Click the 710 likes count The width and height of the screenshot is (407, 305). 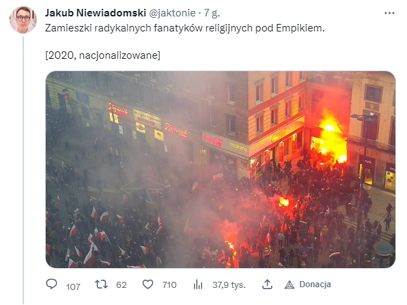coord(169,284)
